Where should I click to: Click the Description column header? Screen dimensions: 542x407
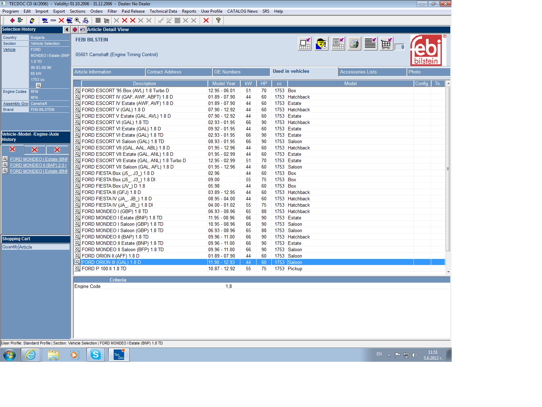coord(144,84)
